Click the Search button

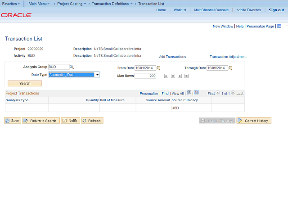pos(25,83)
